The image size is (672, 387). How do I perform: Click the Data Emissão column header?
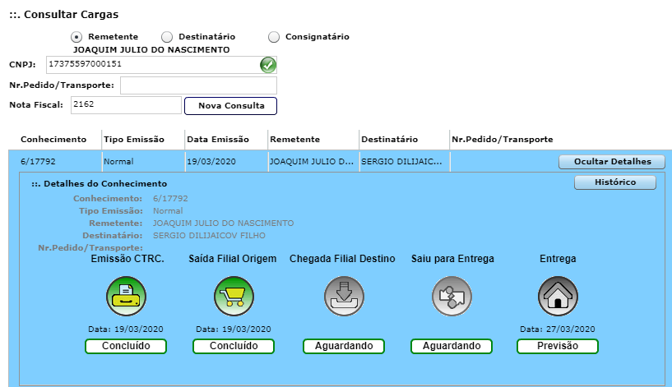(218, 140)
